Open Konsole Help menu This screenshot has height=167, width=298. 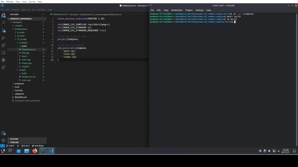tap(209, 10)
